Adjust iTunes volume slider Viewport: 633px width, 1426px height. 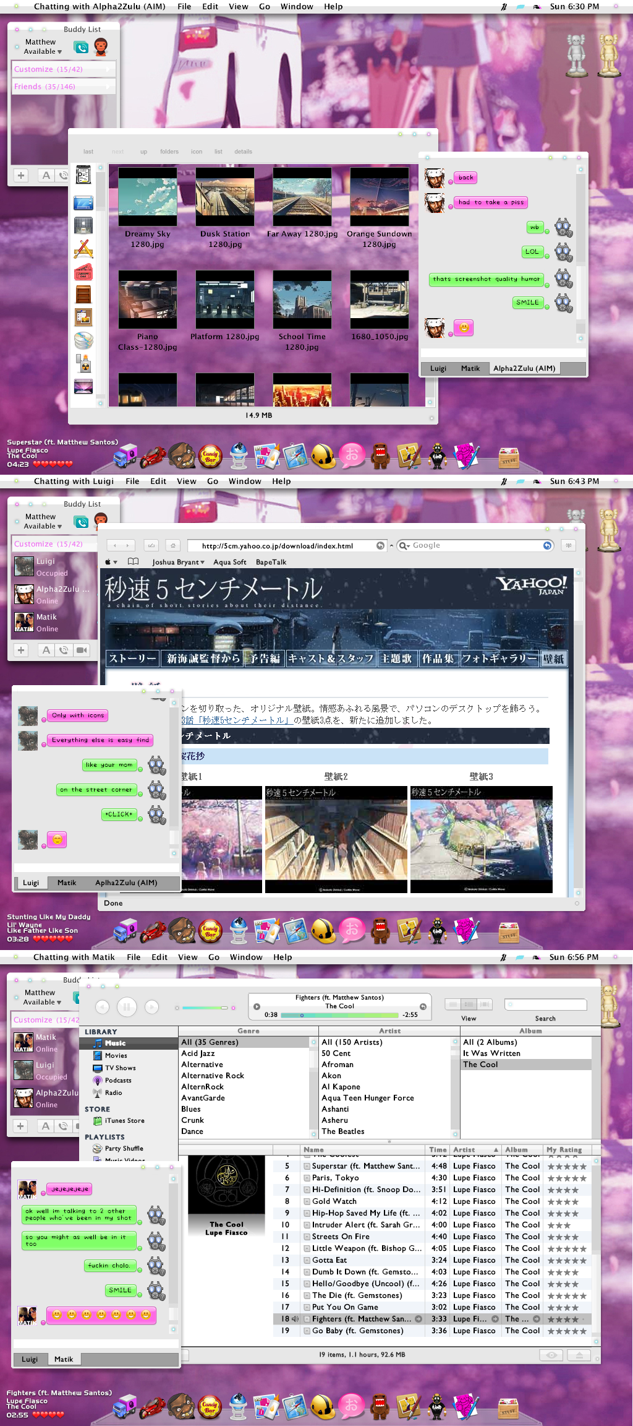(x=205, y=1008)
